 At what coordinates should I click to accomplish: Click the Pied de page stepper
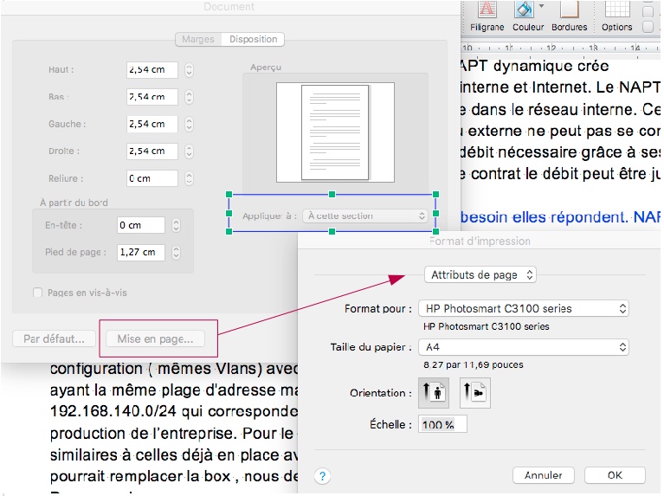[177, 252]
